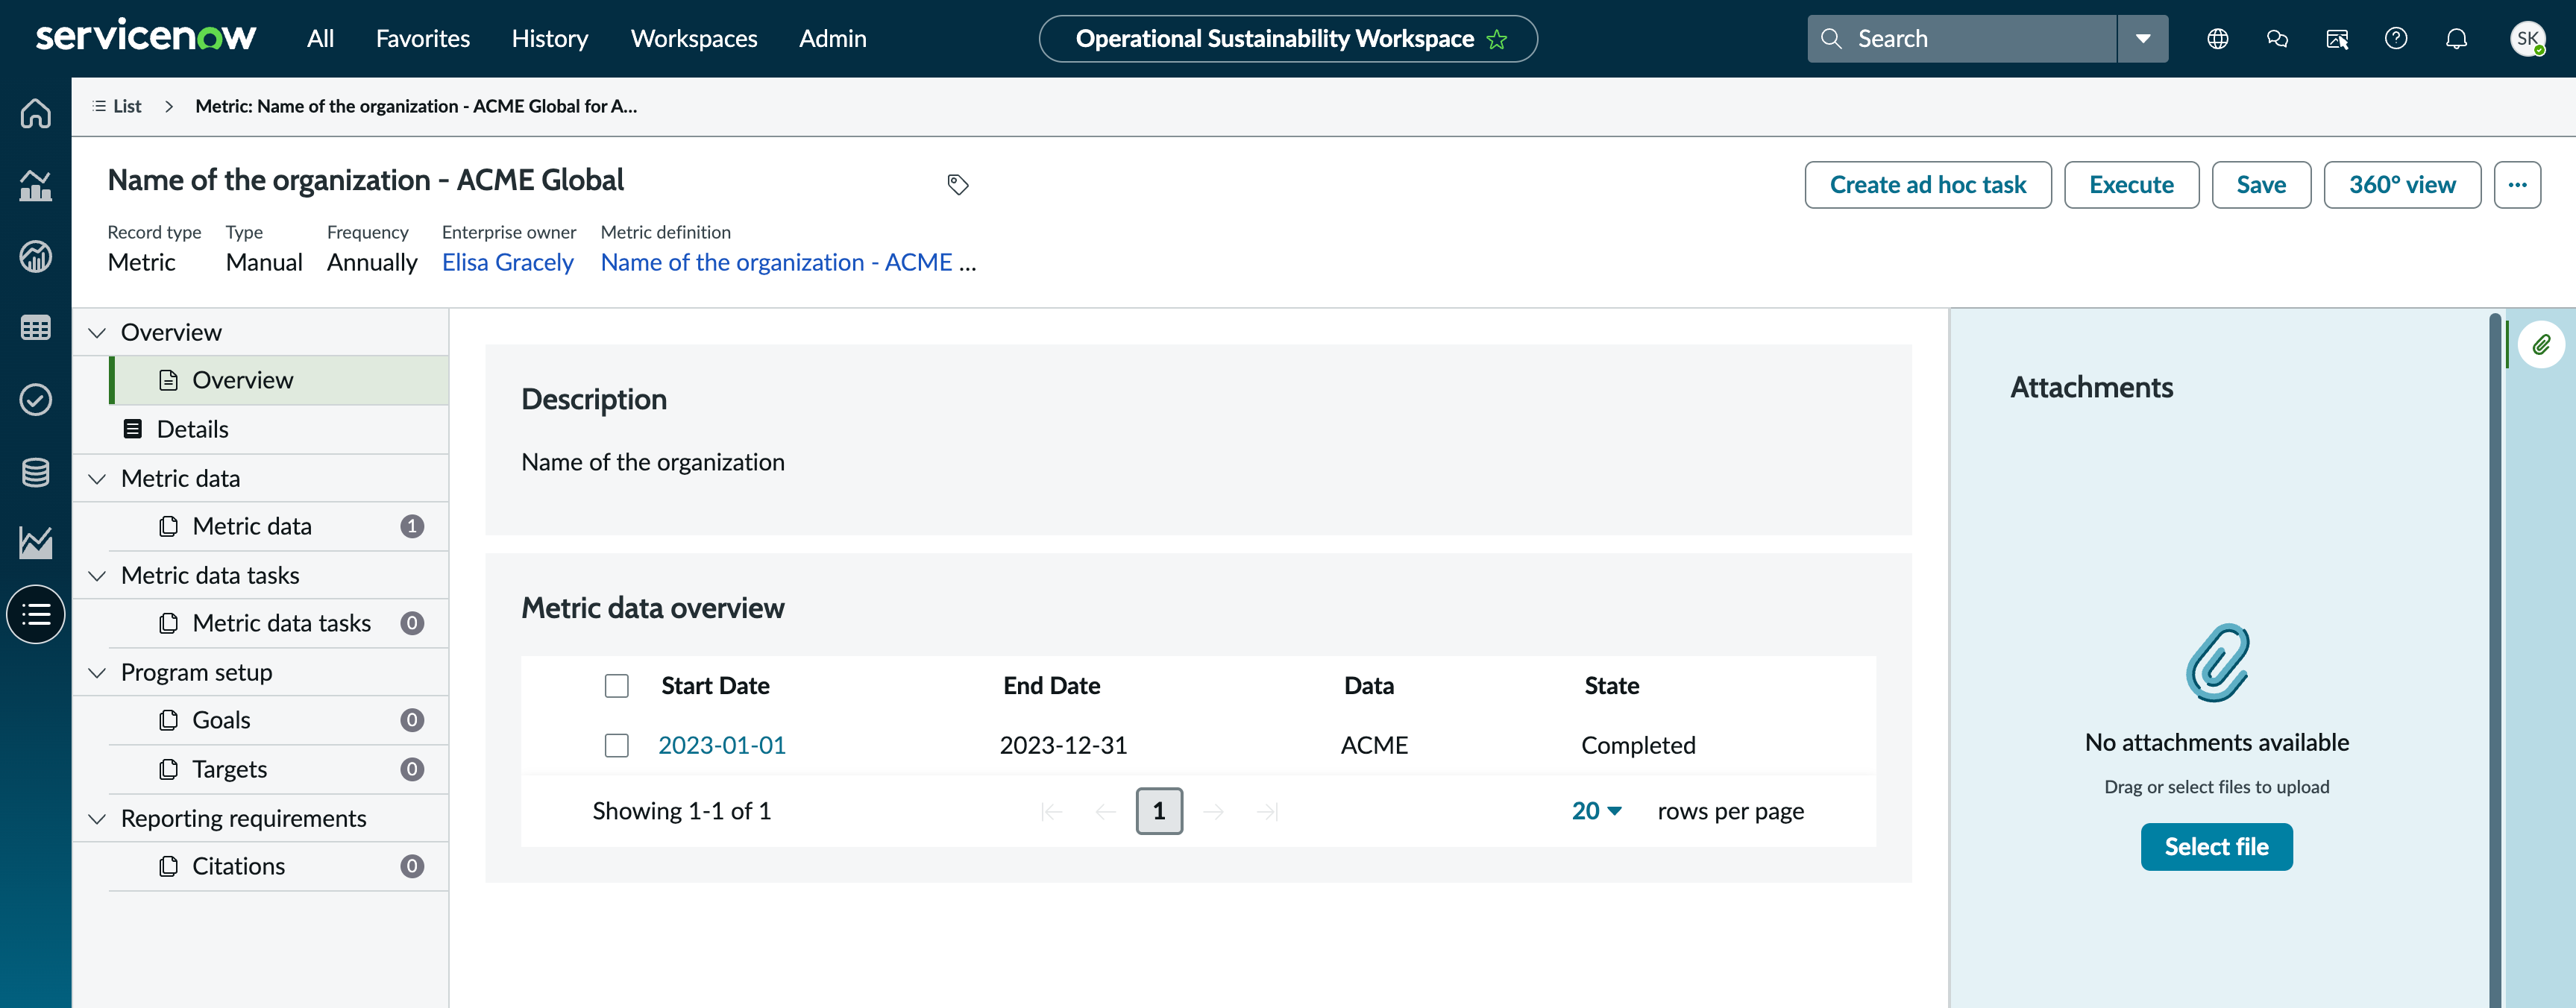Image resolution: width=2576 pixels, height=1008 pixels.
Task: Sort by the State column header
Action: pos(1611,686)
